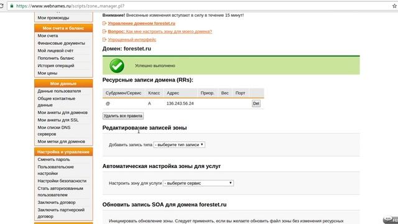This screenshot has width=398, height=224.
Task: Click the Мои данные section header
Action: click(x=63, y=83)
